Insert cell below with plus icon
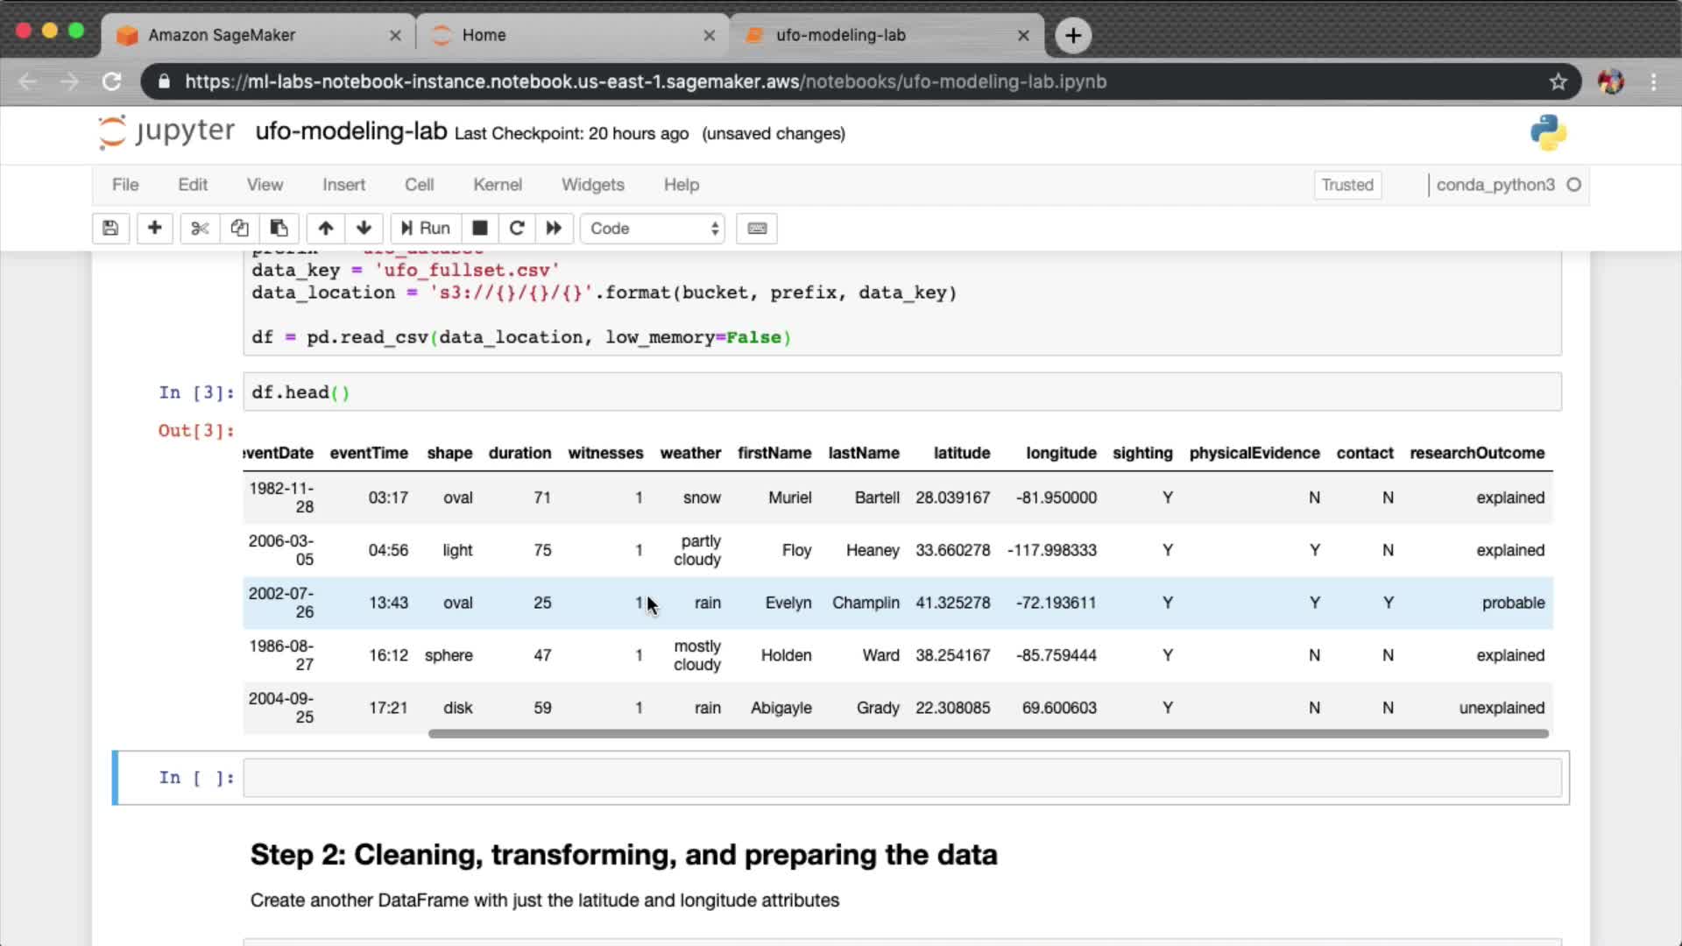The width and height of the screenshot is (1682, 946). (x=154, y=229)
